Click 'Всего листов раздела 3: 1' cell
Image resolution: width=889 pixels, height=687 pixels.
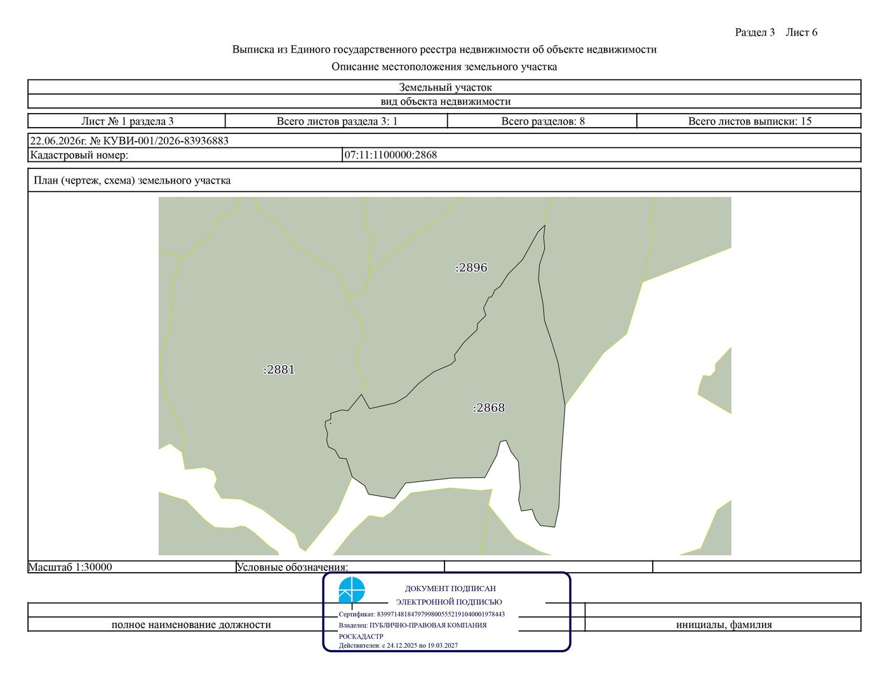[337, 121]
